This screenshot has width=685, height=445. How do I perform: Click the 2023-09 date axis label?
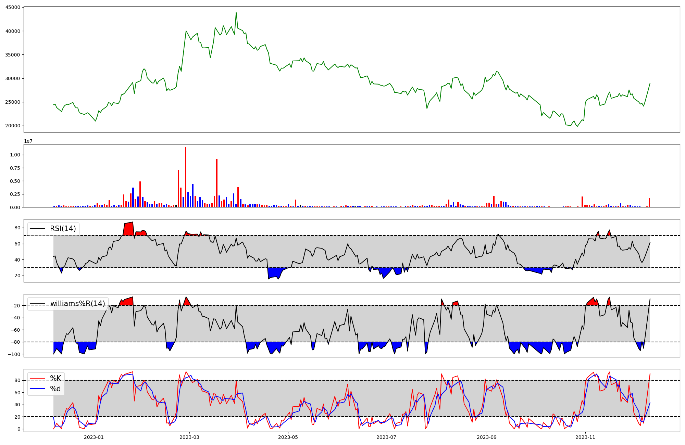click(x=487, y=437)
